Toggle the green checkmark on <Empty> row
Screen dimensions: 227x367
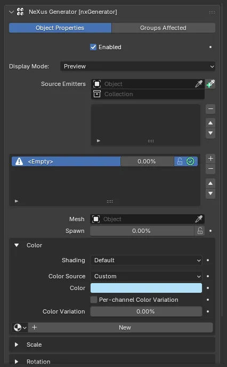190,161
